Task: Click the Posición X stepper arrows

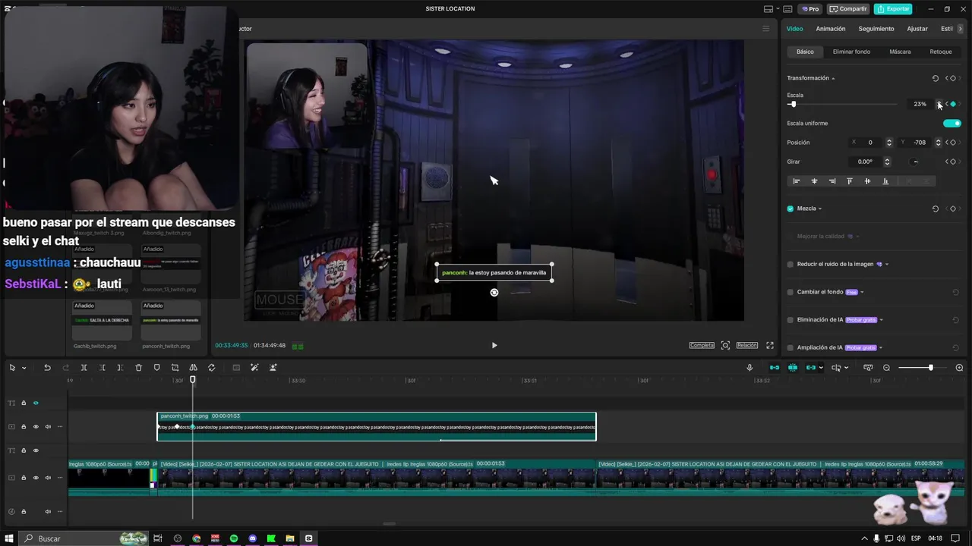Action: point(889,143)
